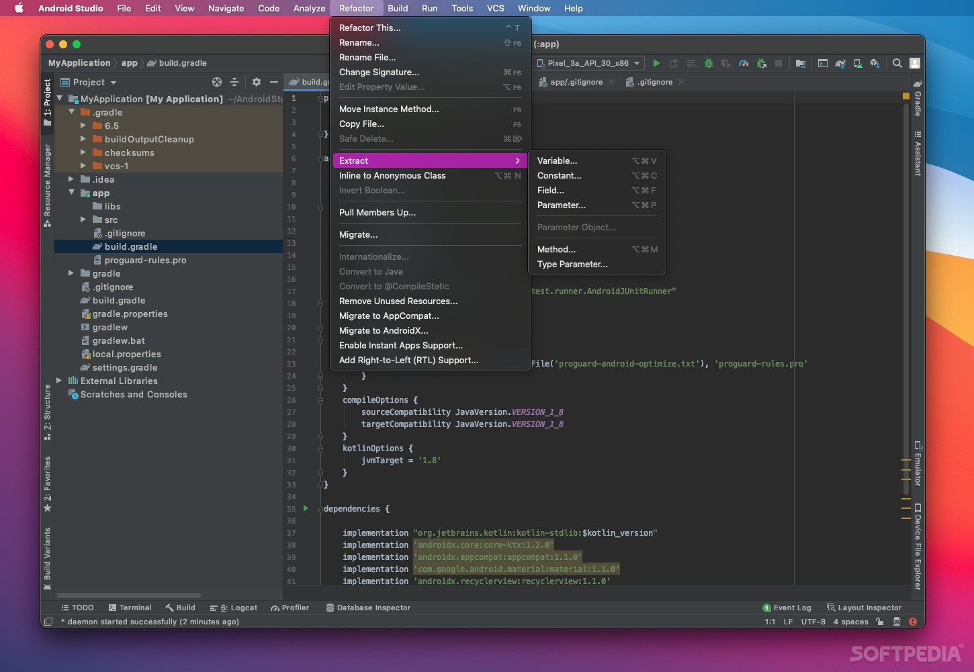This screenshot has height=672, width=974.
Task: Open the Apple menu
Action: tap(19, 8)
